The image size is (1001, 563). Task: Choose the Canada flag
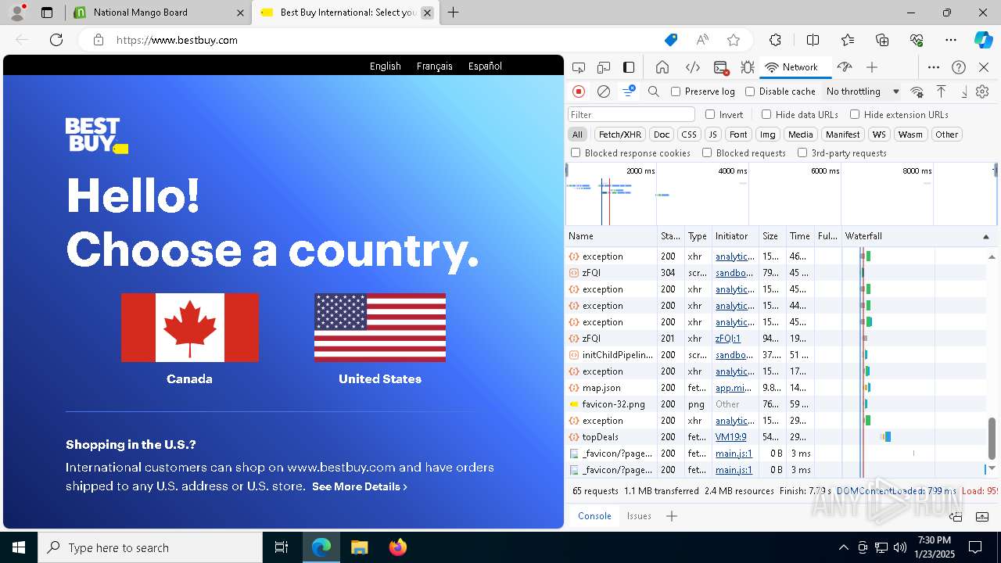(190, 328)
